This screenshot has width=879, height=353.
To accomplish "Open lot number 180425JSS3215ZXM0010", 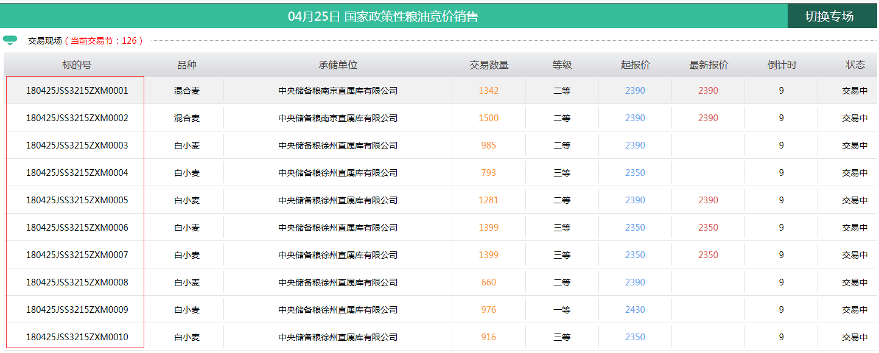I will coord(77,337).
